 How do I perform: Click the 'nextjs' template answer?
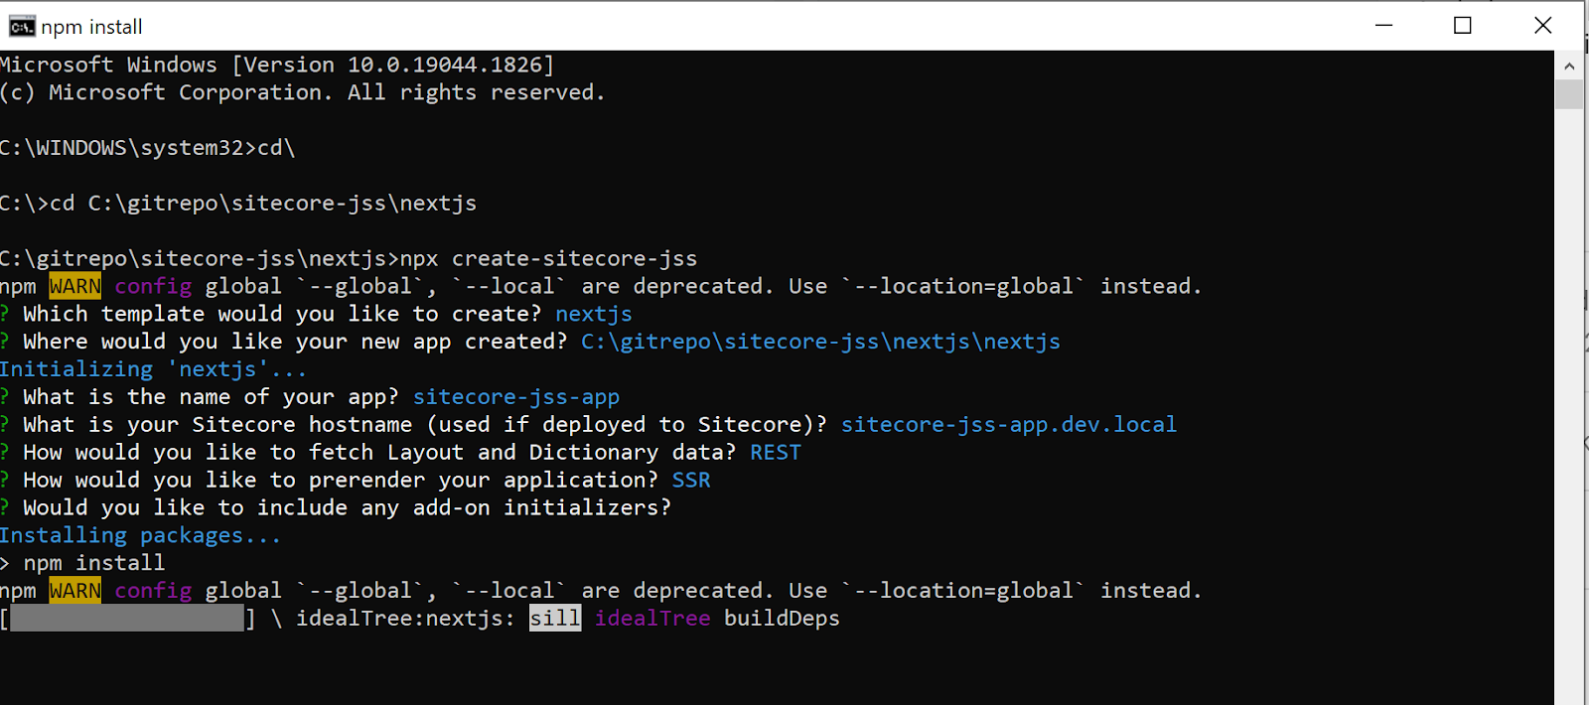[x=594, y=314]
